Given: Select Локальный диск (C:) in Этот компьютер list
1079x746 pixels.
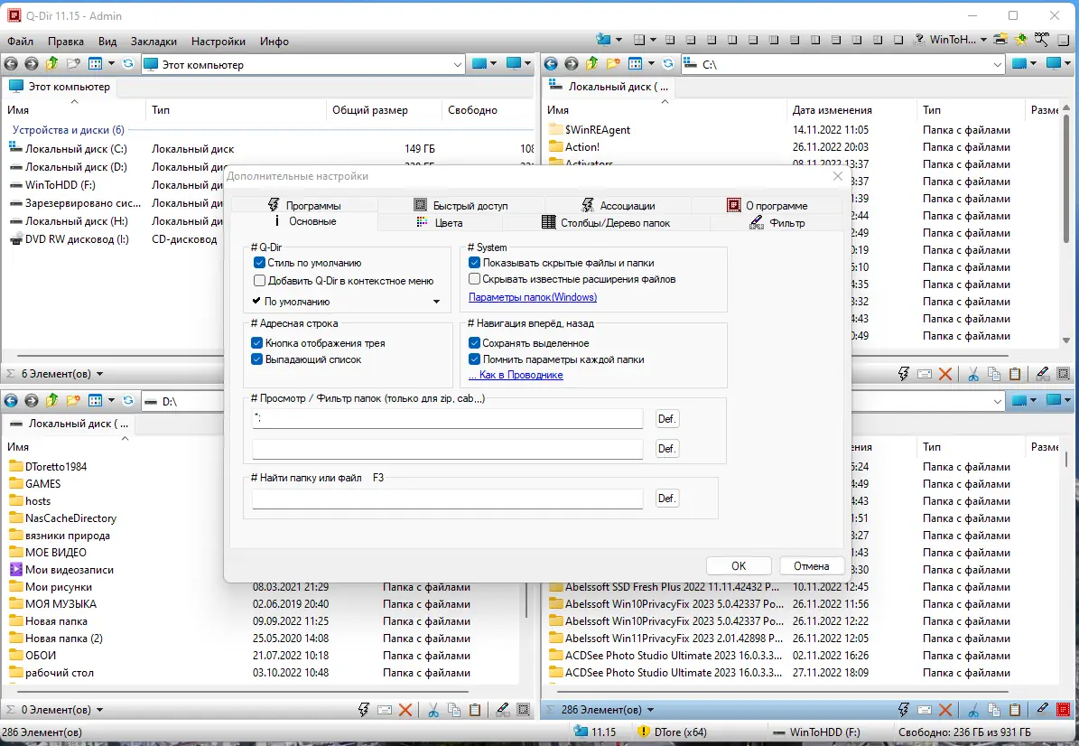Looking at the screenshot, I should (76, 149).
